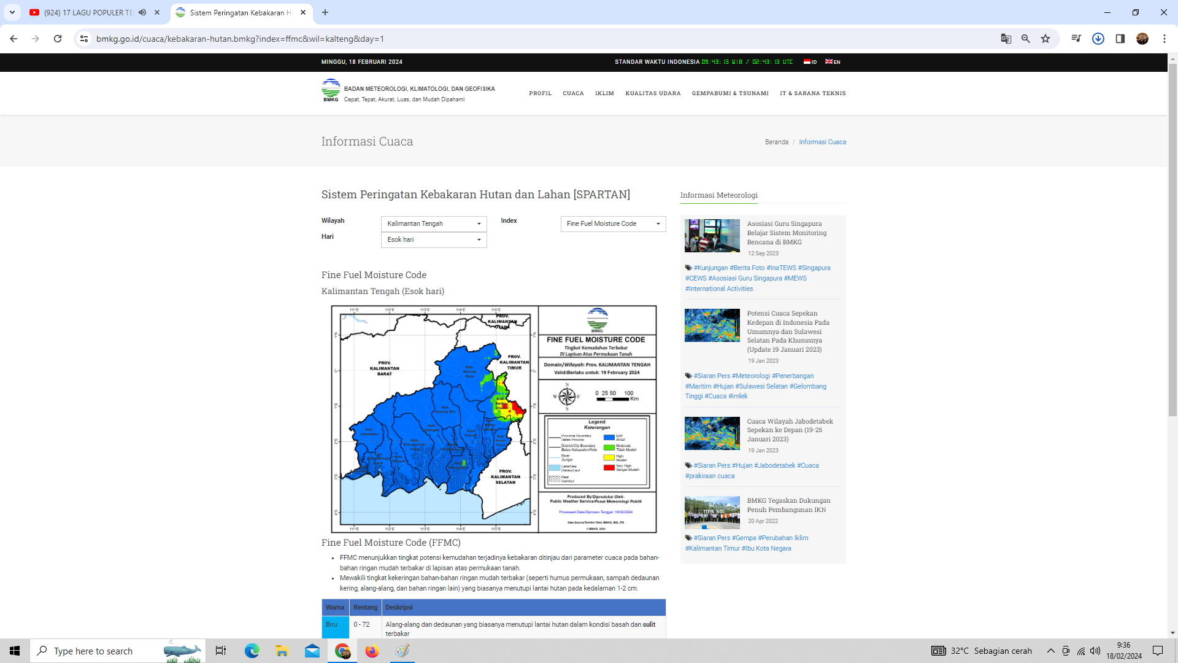The width and height of the screenshot is (1178, 663).
Task: Open the KUALITAS UDARA menu
Action: (x=653, y=93)
